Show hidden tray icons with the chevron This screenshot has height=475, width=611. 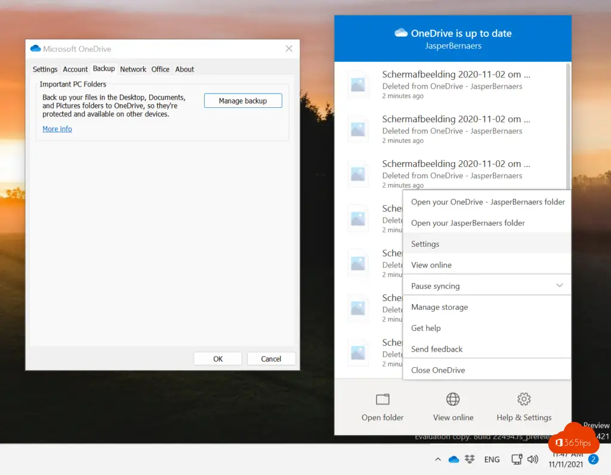coord(438,460)
